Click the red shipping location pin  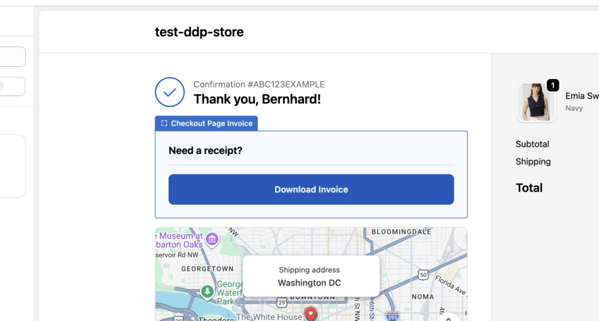311,314
